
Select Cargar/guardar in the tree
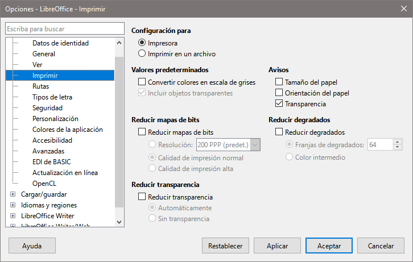tap(44, 194)
